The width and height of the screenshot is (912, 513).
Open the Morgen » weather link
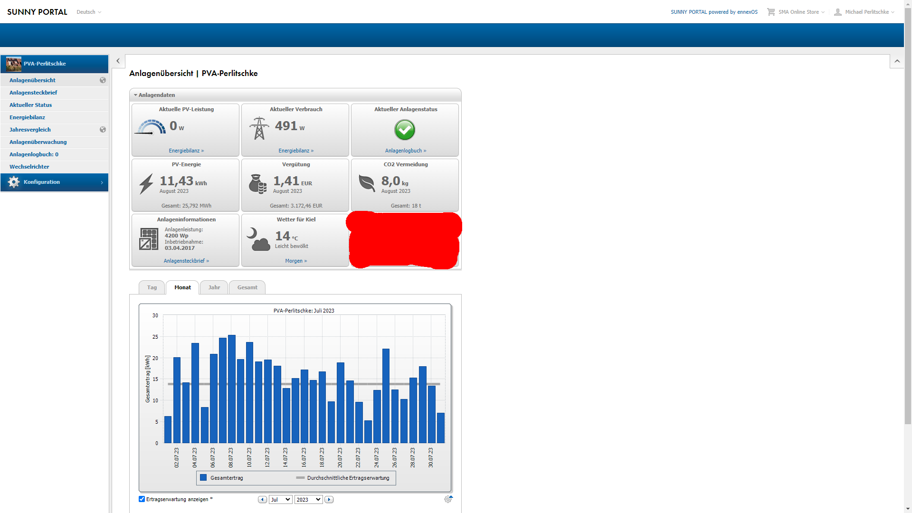296,261
